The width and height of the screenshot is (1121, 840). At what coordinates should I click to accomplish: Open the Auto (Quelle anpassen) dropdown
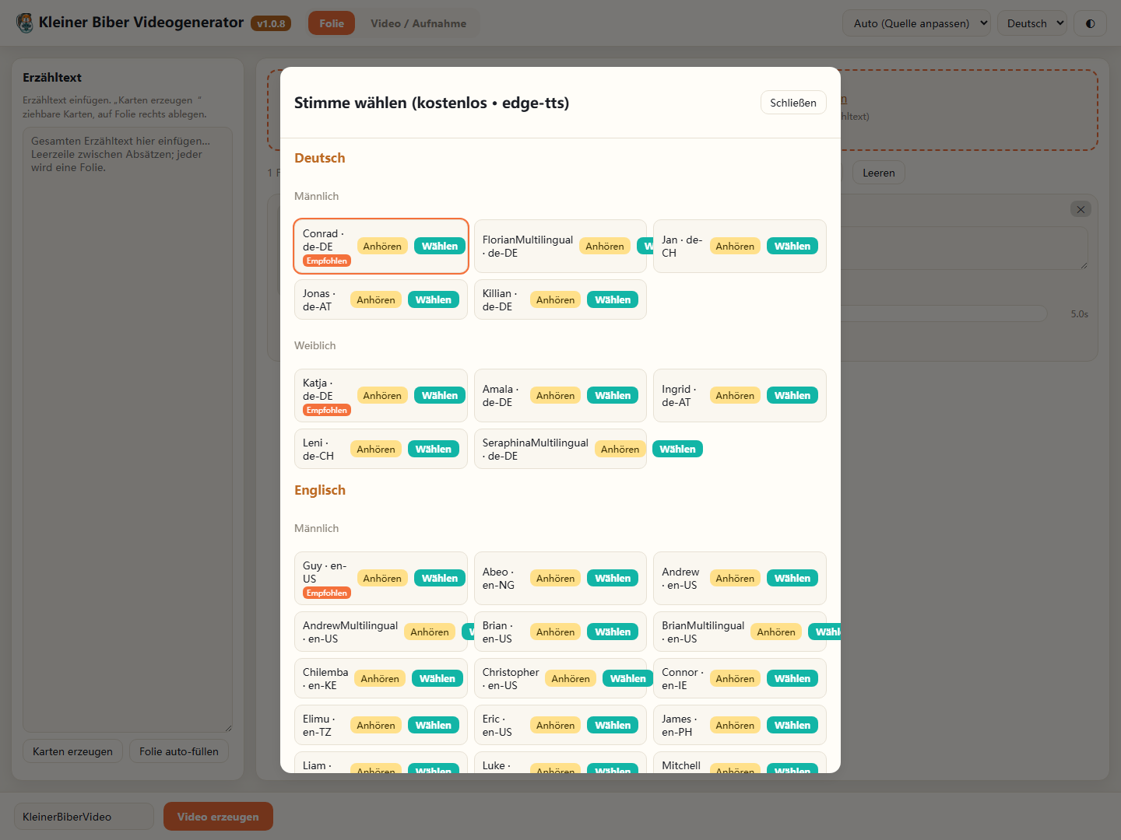[916, 23]
